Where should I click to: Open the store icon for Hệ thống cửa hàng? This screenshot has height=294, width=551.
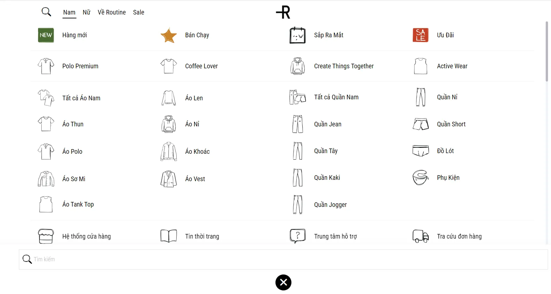pos(46,236)
